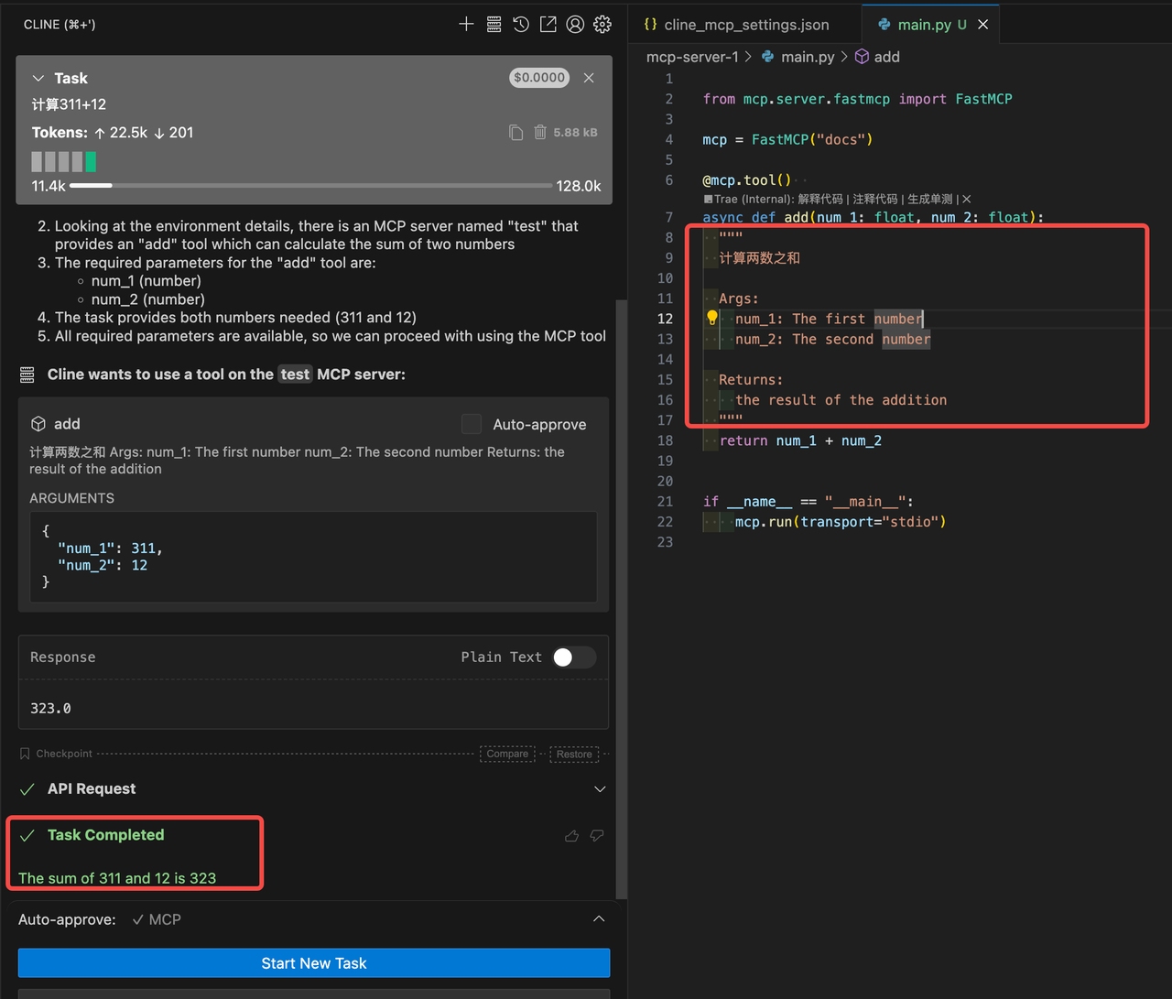Click the lightbulb code action on line 12
1172x999 pixels.
[x=712, y=319]
